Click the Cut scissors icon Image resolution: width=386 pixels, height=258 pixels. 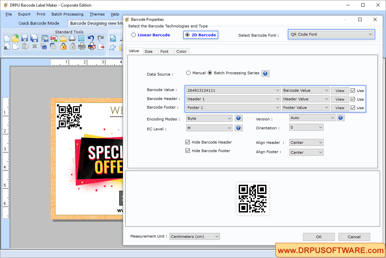tap(7, 46)
